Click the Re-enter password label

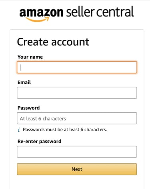pos(40,142)
